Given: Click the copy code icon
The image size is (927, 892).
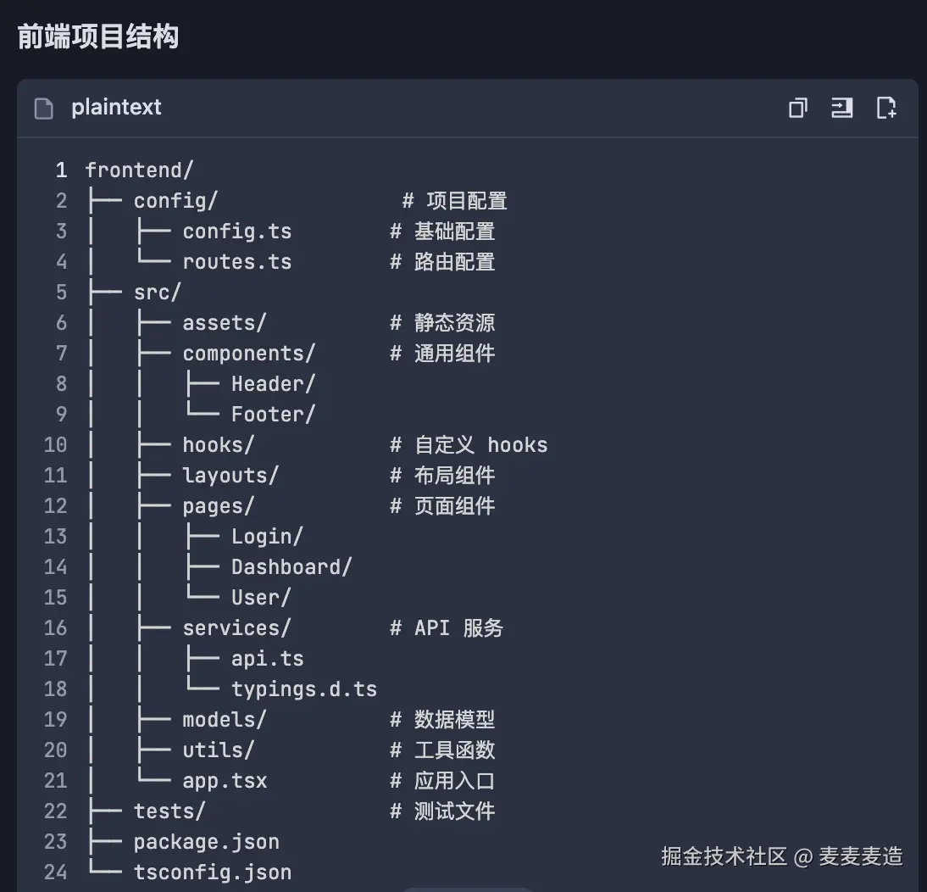Looking at the screenshot, I should pyautogui.click(x=797, y=108).
